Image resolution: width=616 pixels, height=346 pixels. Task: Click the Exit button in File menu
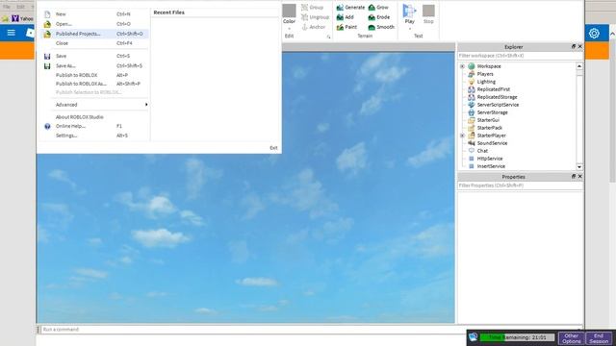point(273,148)
